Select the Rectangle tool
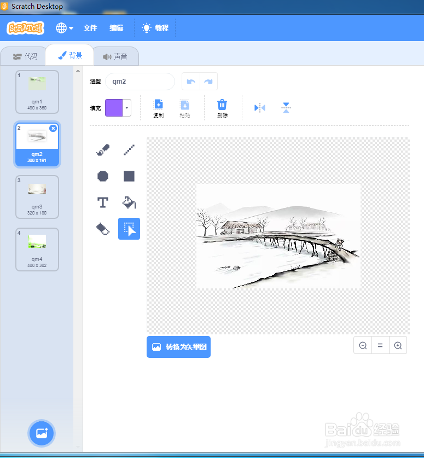 [129, 176]
